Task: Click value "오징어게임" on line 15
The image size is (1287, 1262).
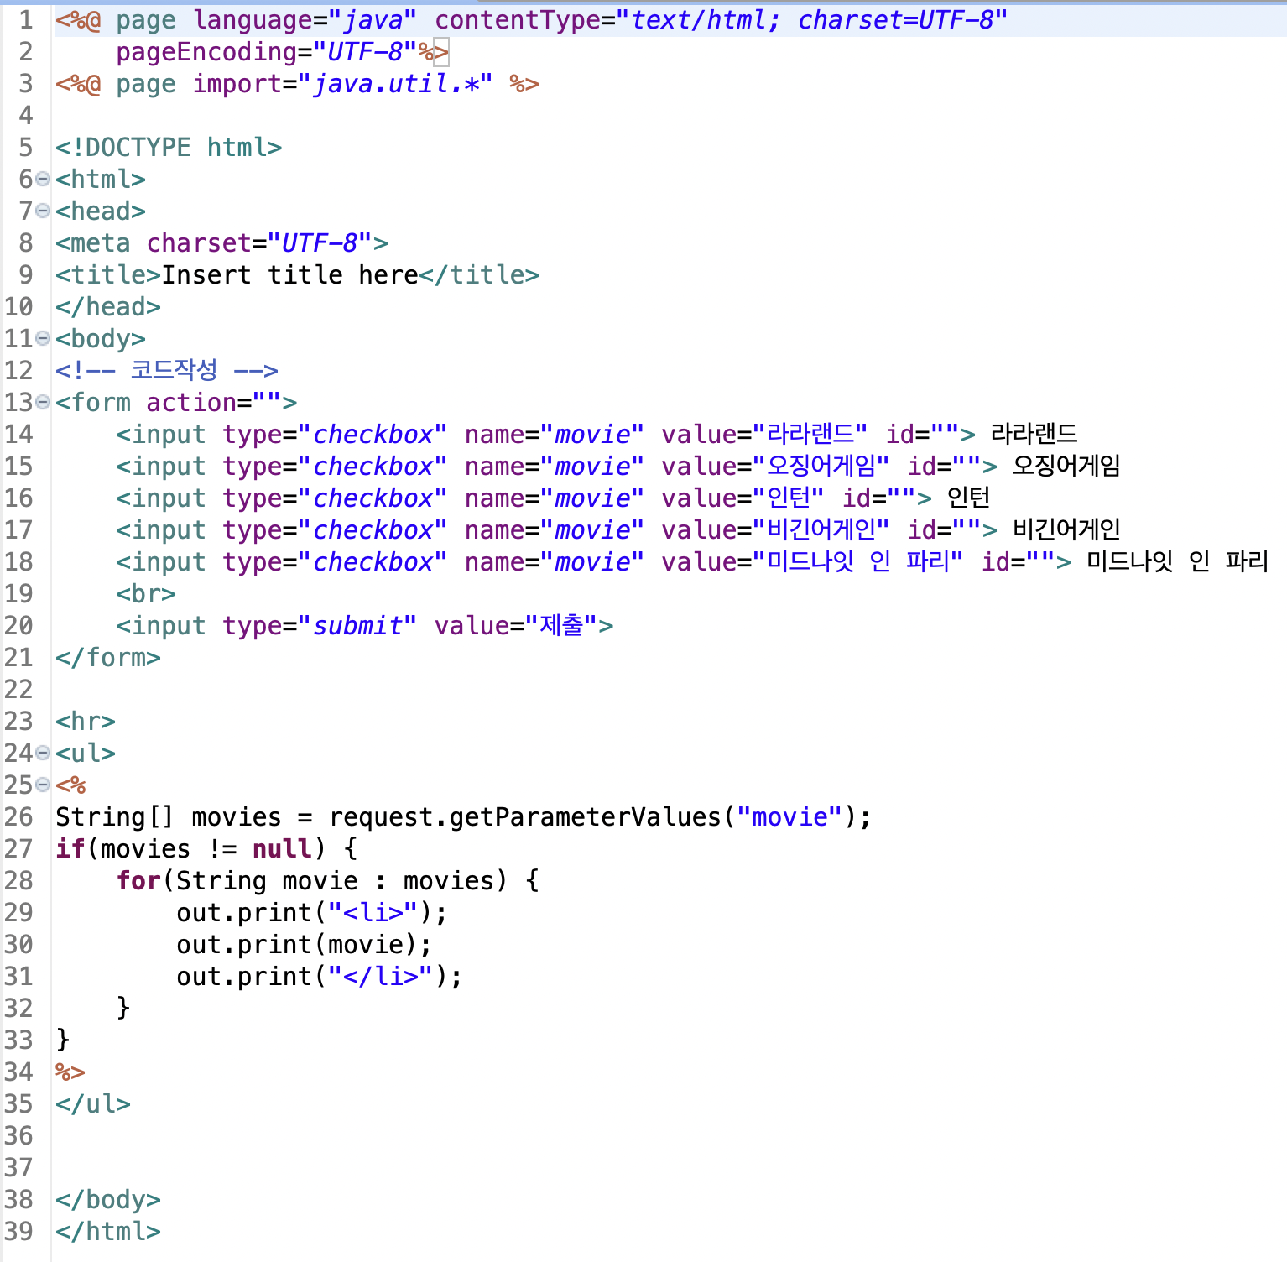Action: tap(821, 467)
